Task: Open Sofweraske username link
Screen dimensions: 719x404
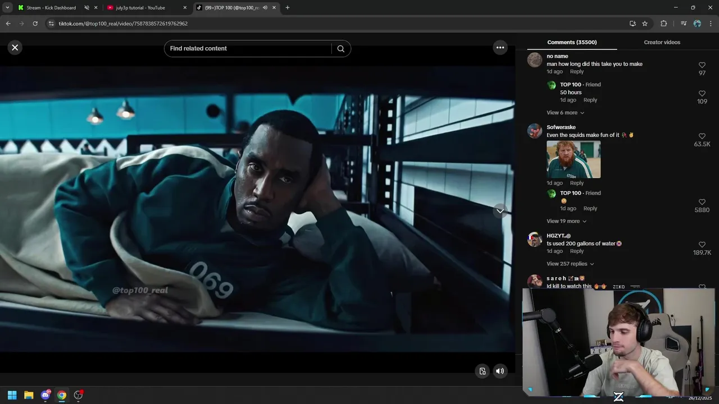Action: pos(561,127)
